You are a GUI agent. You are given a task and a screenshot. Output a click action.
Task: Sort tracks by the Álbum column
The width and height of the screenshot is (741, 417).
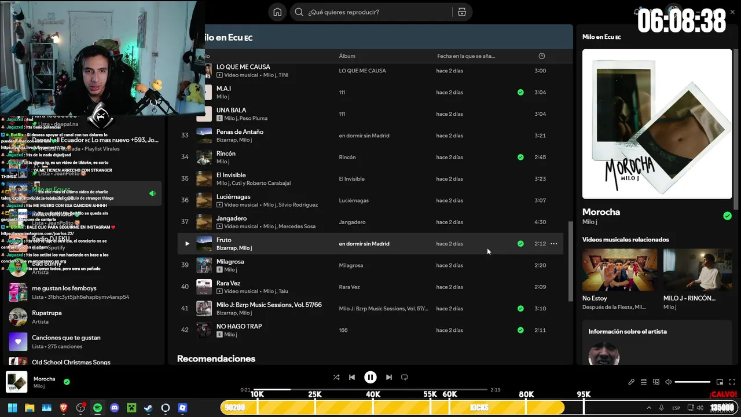pos(347,56)
